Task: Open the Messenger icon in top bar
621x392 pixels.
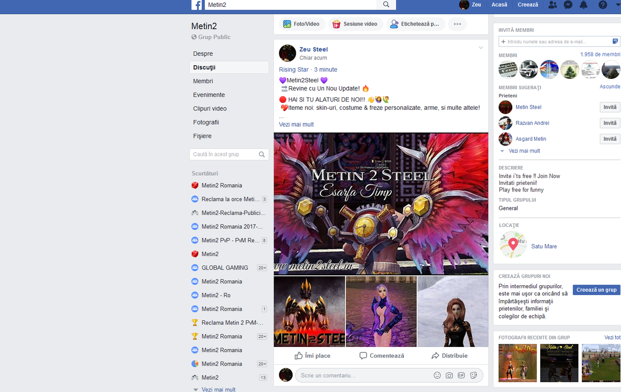Action: (x=568, y=5)
